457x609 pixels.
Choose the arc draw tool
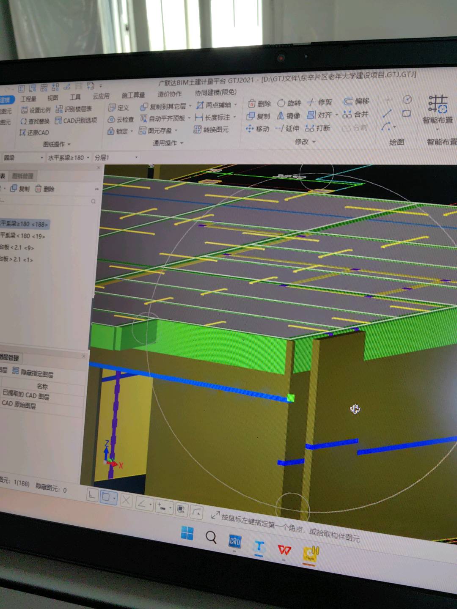[386, 126]
